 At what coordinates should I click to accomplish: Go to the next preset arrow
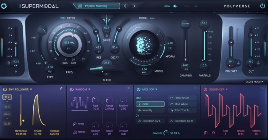pyautogui.click(x=134, y=6)
